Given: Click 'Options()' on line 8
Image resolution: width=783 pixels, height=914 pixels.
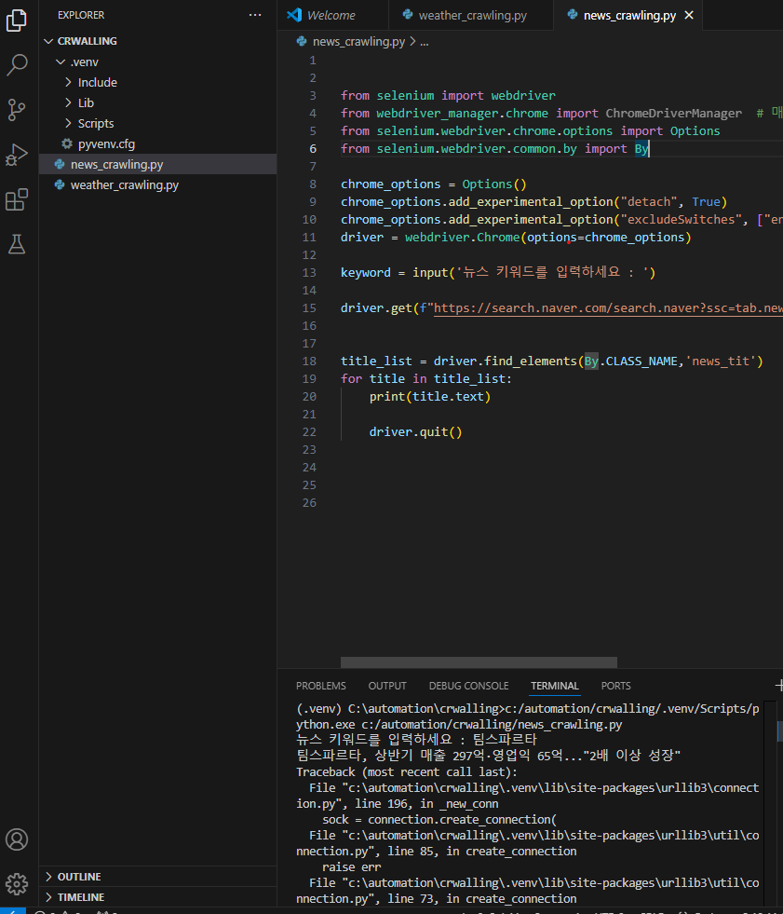Looking at the screenshot, I should [494, 184].
